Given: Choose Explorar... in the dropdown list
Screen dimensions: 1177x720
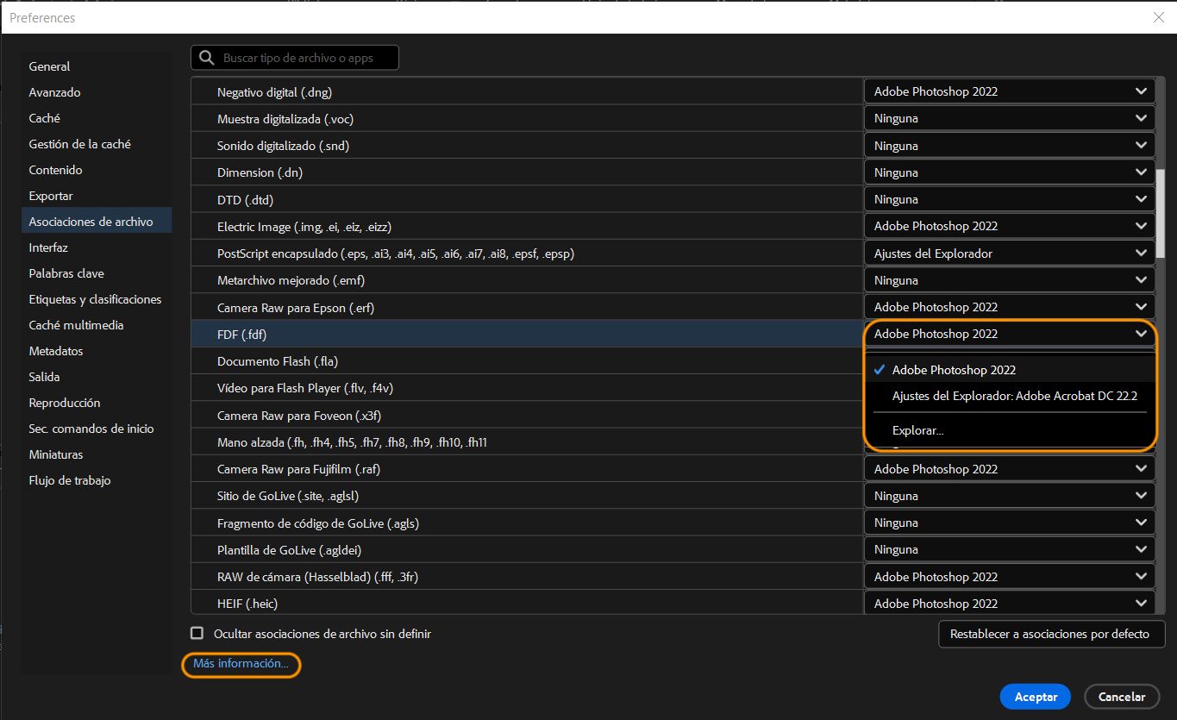Looking at the screenshot, I should (x=1010, y=430).
